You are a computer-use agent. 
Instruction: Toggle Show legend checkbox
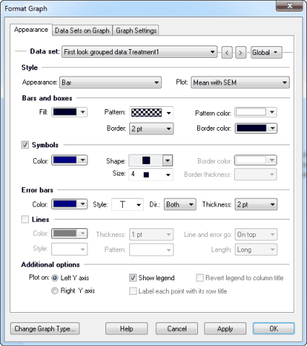[x=133, y=278]
